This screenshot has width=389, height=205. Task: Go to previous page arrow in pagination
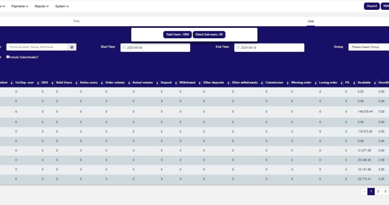point(364,191)
